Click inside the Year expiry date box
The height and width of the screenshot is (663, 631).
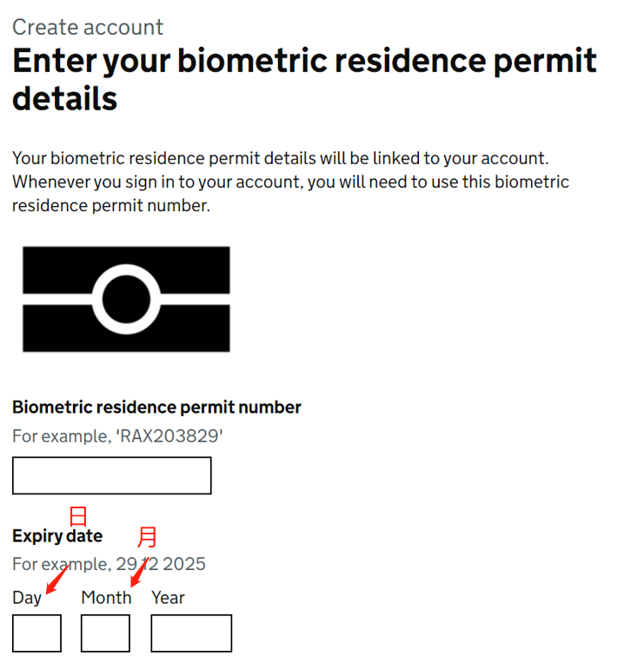[x=191, y=633]
